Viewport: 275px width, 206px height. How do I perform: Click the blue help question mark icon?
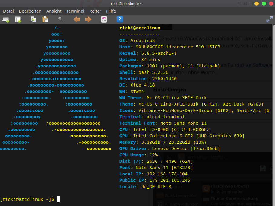120,20
